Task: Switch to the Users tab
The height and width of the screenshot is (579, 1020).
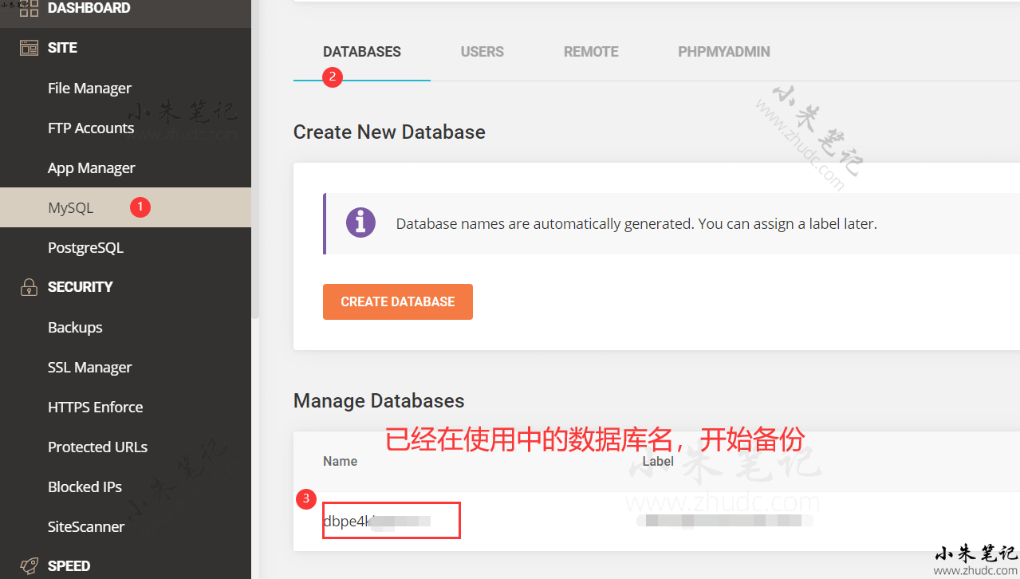Action: click(482, 52)
